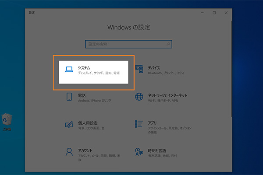Click the アカウント title text
The width and height of the screenshot is (263, 175).
point(85,150)
